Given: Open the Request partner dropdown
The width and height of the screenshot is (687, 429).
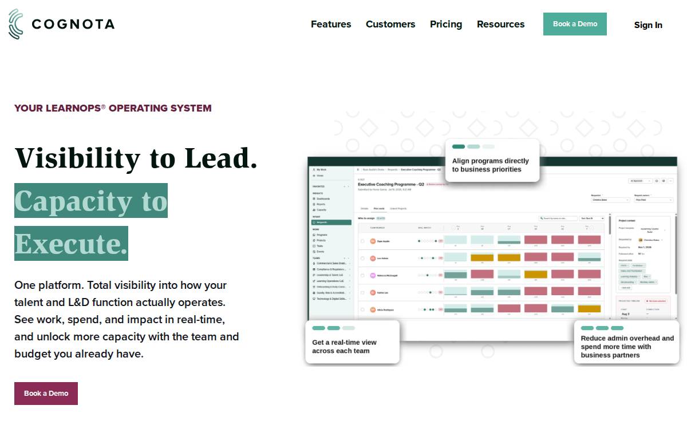Looking at the screenshot, I should [x=654, y=200].
